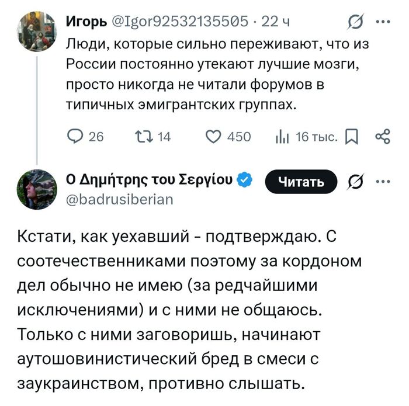Share Игорь's tweet
Image resolution: width=409 pixels, height=406 pixels.
[383, 137]
